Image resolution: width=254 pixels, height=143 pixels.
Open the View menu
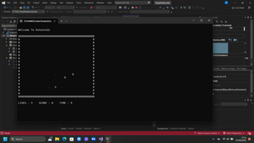[x=22, y=3]
